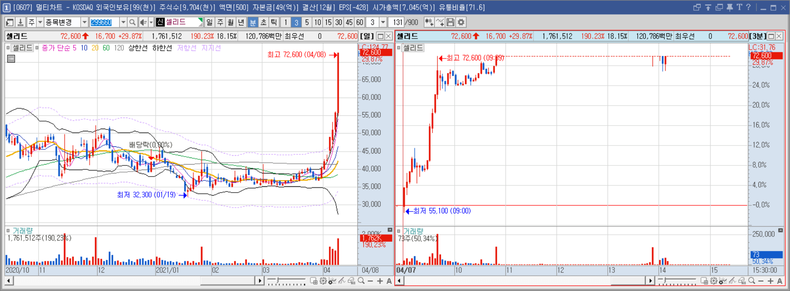Open the 주 type dropdown arrow
Screen dimensions: 790x291
pyautogui.click(x=40, y=22)
